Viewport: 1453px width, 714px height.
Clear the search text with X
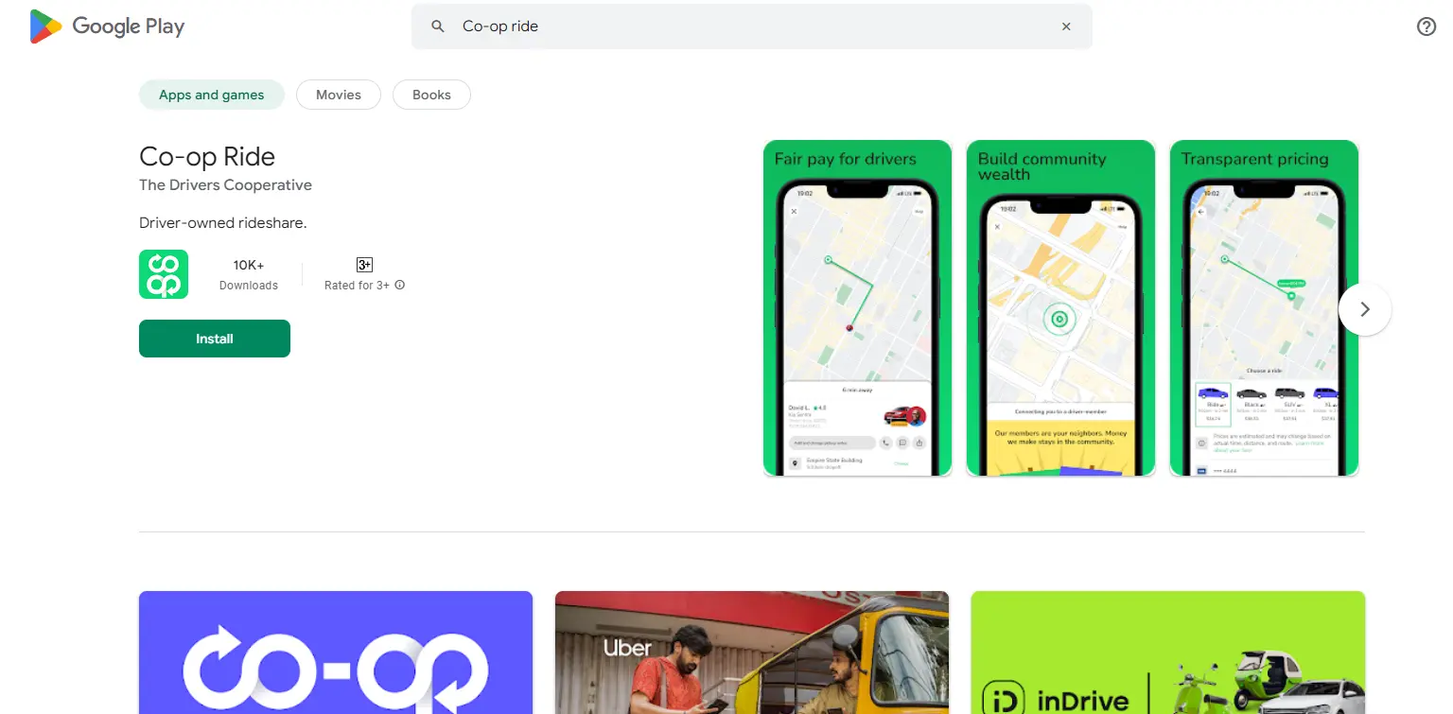coord(1066,26)
